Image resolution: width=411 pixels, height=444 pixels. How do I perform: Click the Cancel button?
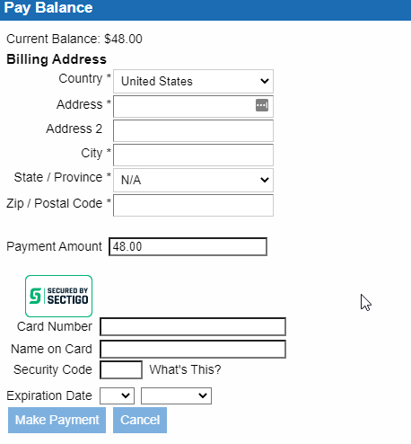[140, 420]
